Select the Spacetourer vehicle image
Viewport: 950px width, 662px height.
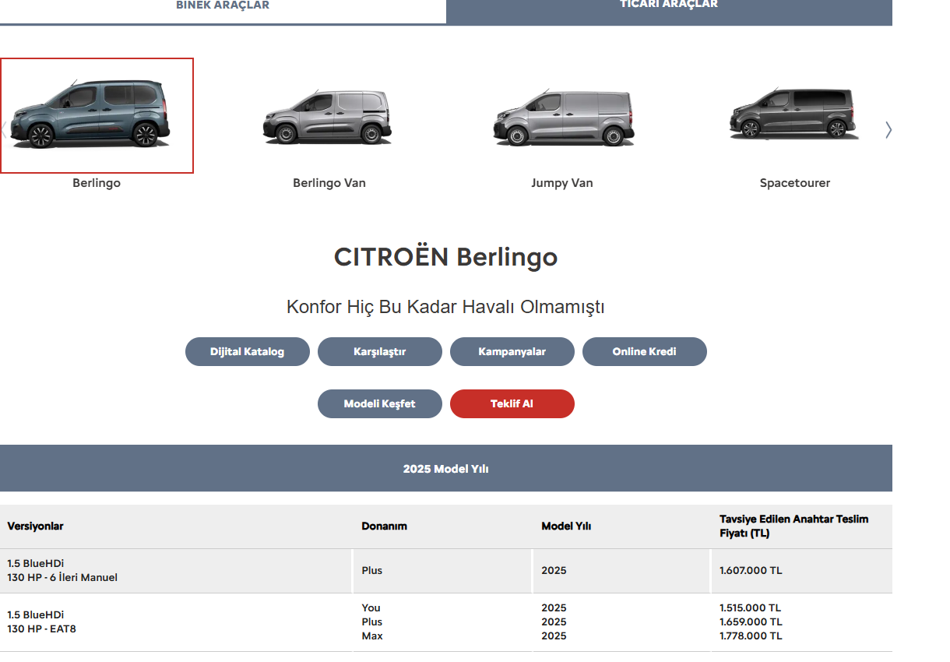tap(794, 114)
